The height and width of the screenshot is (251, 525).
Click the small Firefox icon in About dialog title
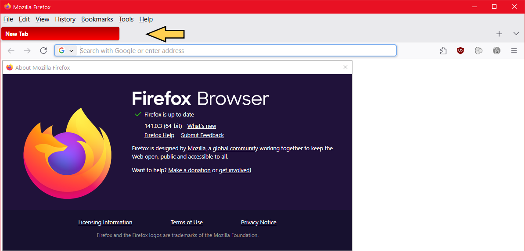tap(9, 67)
